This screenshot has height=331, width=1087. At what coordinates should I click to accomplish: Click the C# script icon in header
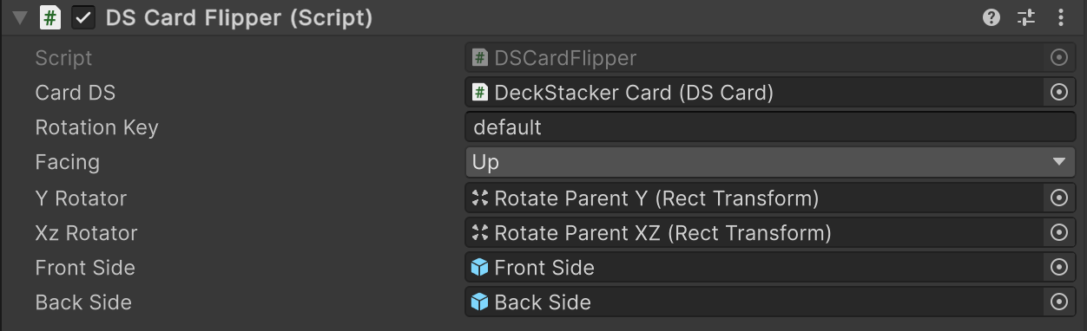pyautogui.click(x=50, y=17)
